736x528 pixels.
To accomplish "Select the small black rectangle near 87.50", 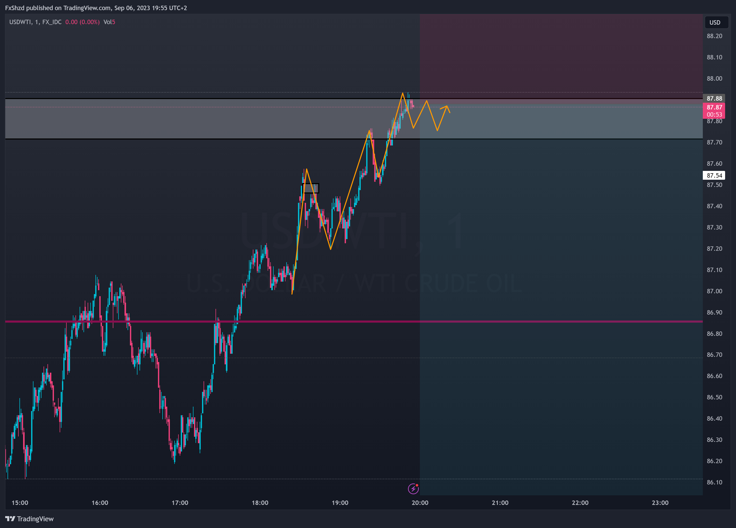I will (311, 188).
